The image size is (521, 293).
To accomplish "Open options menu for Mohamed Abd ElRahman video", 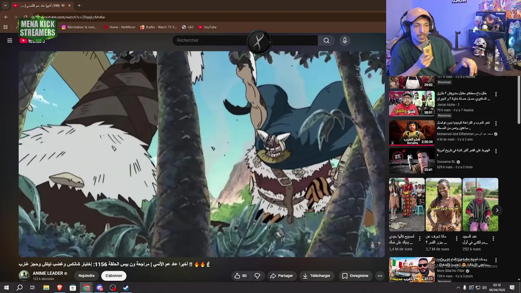I will pos(496,123).
